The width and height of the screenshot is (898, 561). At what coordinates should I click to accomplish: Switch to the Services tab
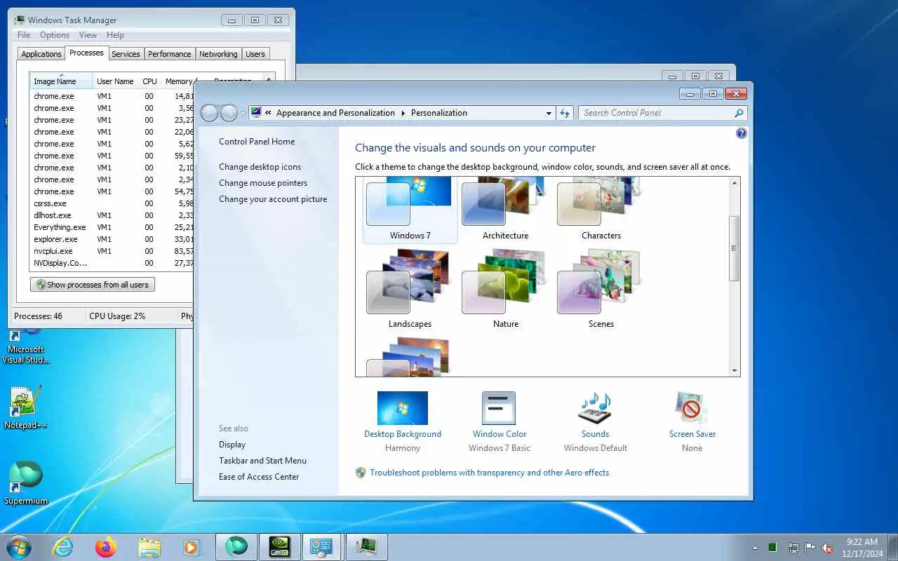point(126,54)
